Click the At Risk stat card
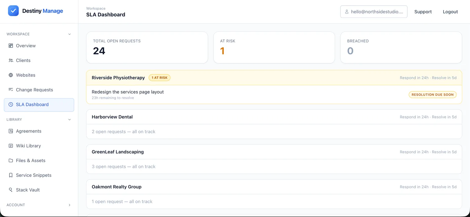The image size is (470, 217). 274,47
